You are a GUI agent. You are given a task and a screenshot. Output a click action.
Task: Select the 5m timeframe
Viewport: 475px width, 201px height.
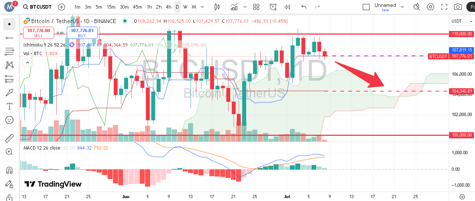(x=99, y=7)
